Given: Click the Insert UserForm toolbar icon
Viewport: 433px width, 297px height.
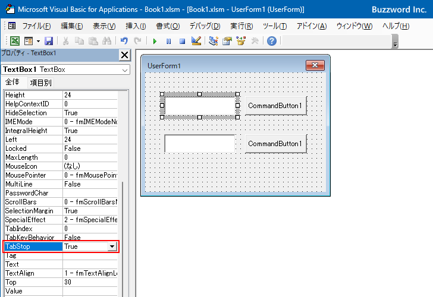Looking at the screenshot, I should pos(29,41).
